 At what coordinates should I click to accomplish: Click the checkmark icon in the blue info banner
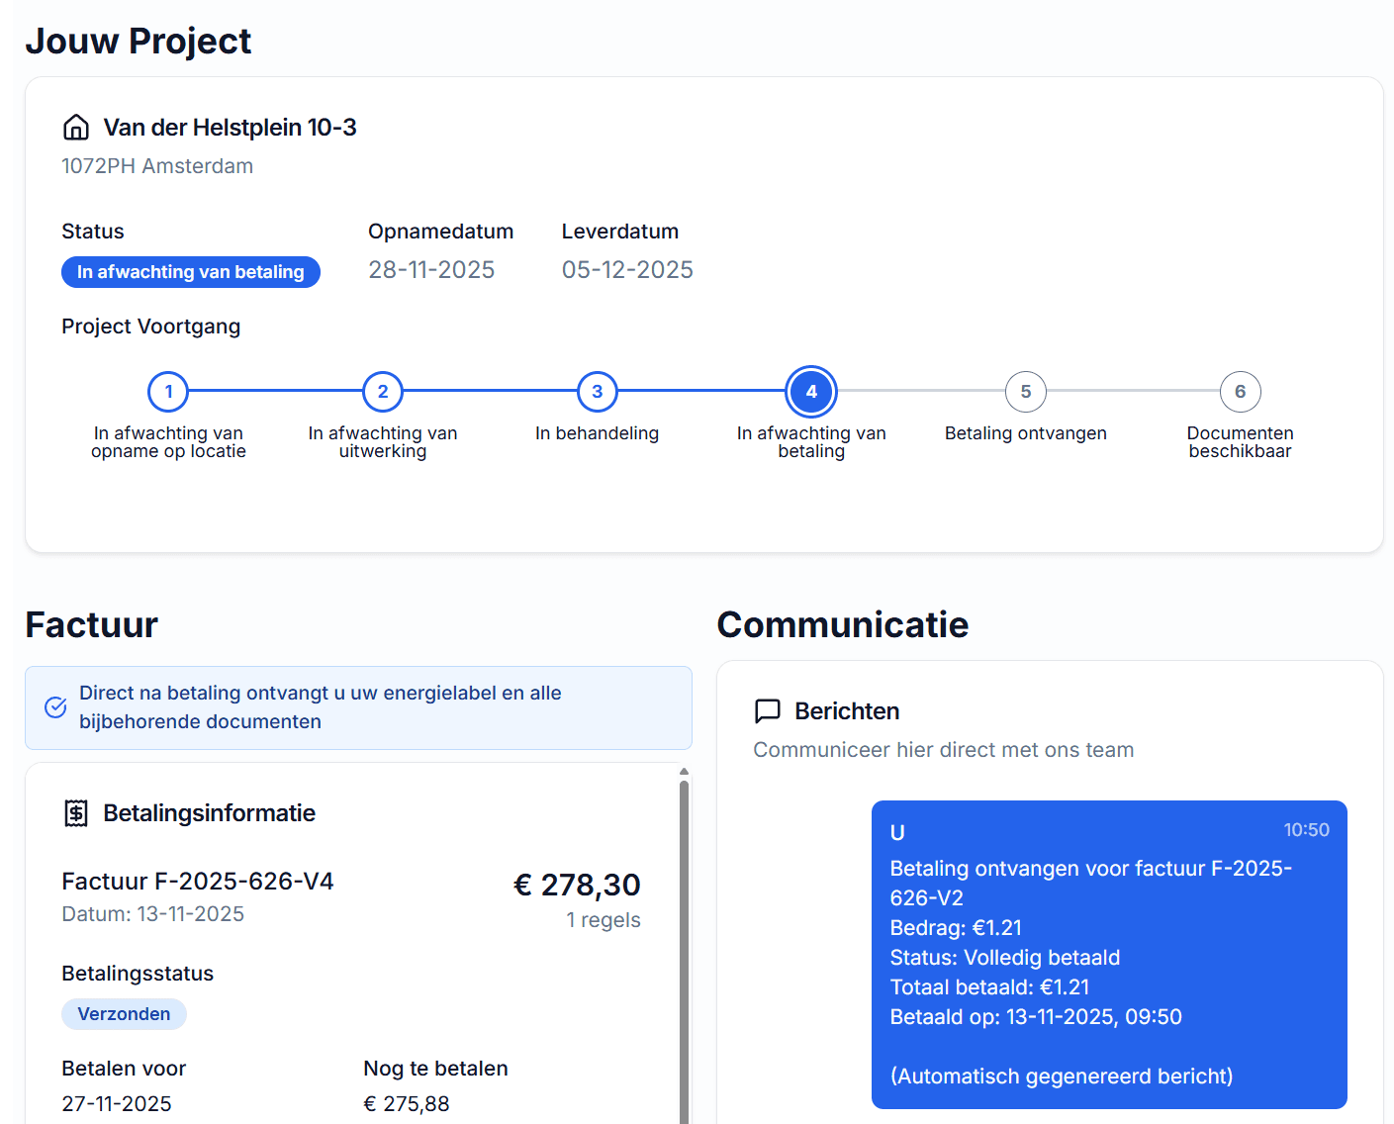tap(55, 707)
